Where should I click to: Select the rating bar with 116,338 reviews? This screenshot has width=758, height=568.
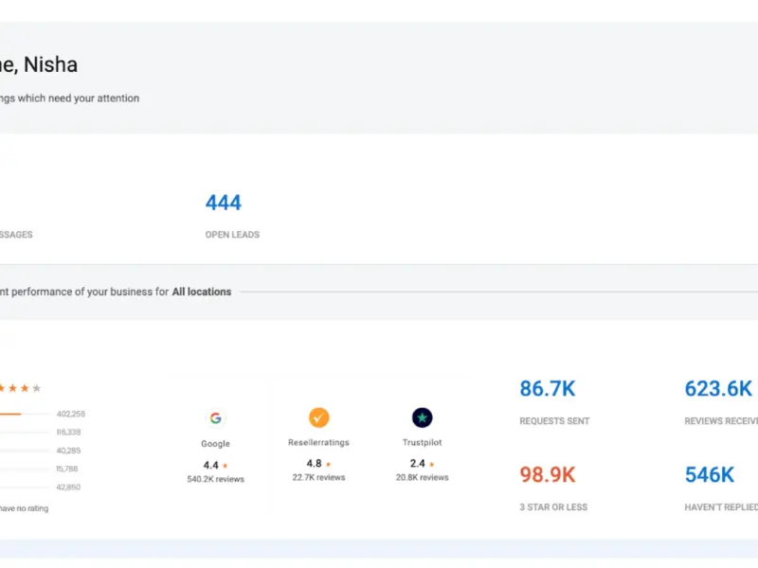pyautogui.click(x=24, y=432)
